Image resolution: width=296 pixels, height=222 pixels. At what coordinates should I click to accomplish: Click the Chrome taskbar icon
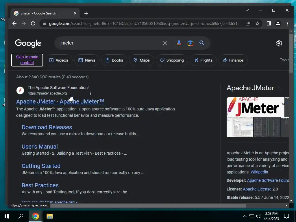[x=36, y=216]
